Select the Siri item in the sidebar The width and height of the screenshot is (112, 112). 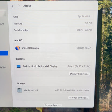3,67
